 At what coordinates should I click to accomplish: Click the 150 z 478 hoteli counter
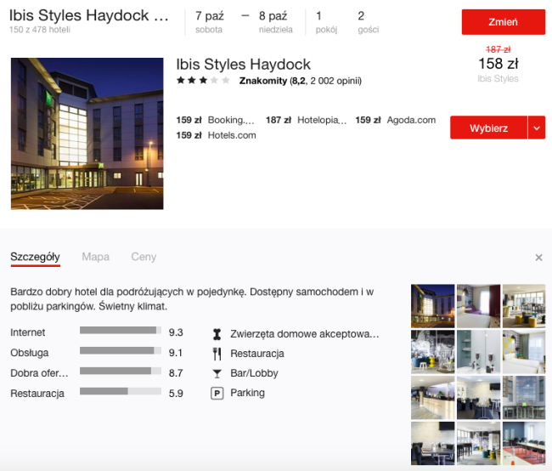point(40,30)
